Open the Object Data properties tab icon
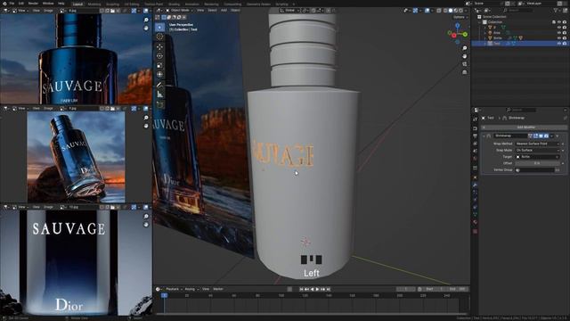This screenshot has height=321, width=570. pyautogui.click(x=475, y=215)
